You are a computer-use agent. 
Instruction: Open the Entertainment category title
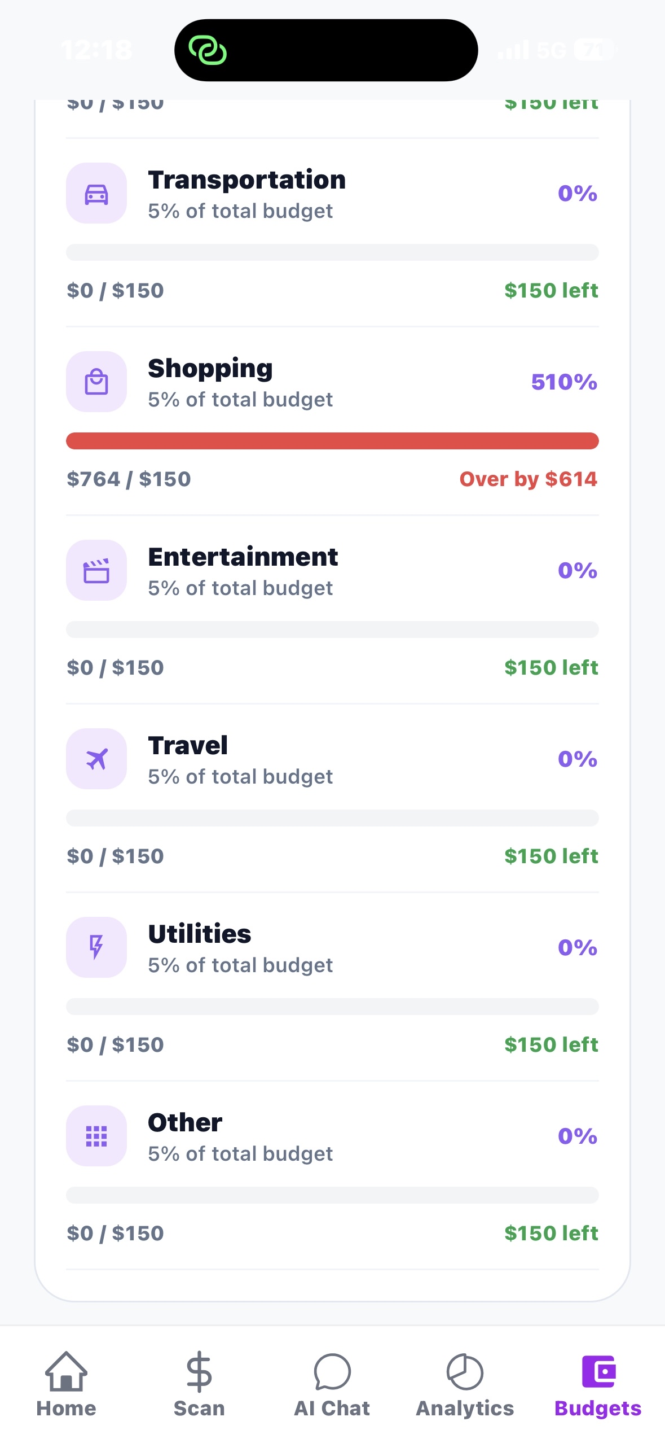[x=243, y=557]
